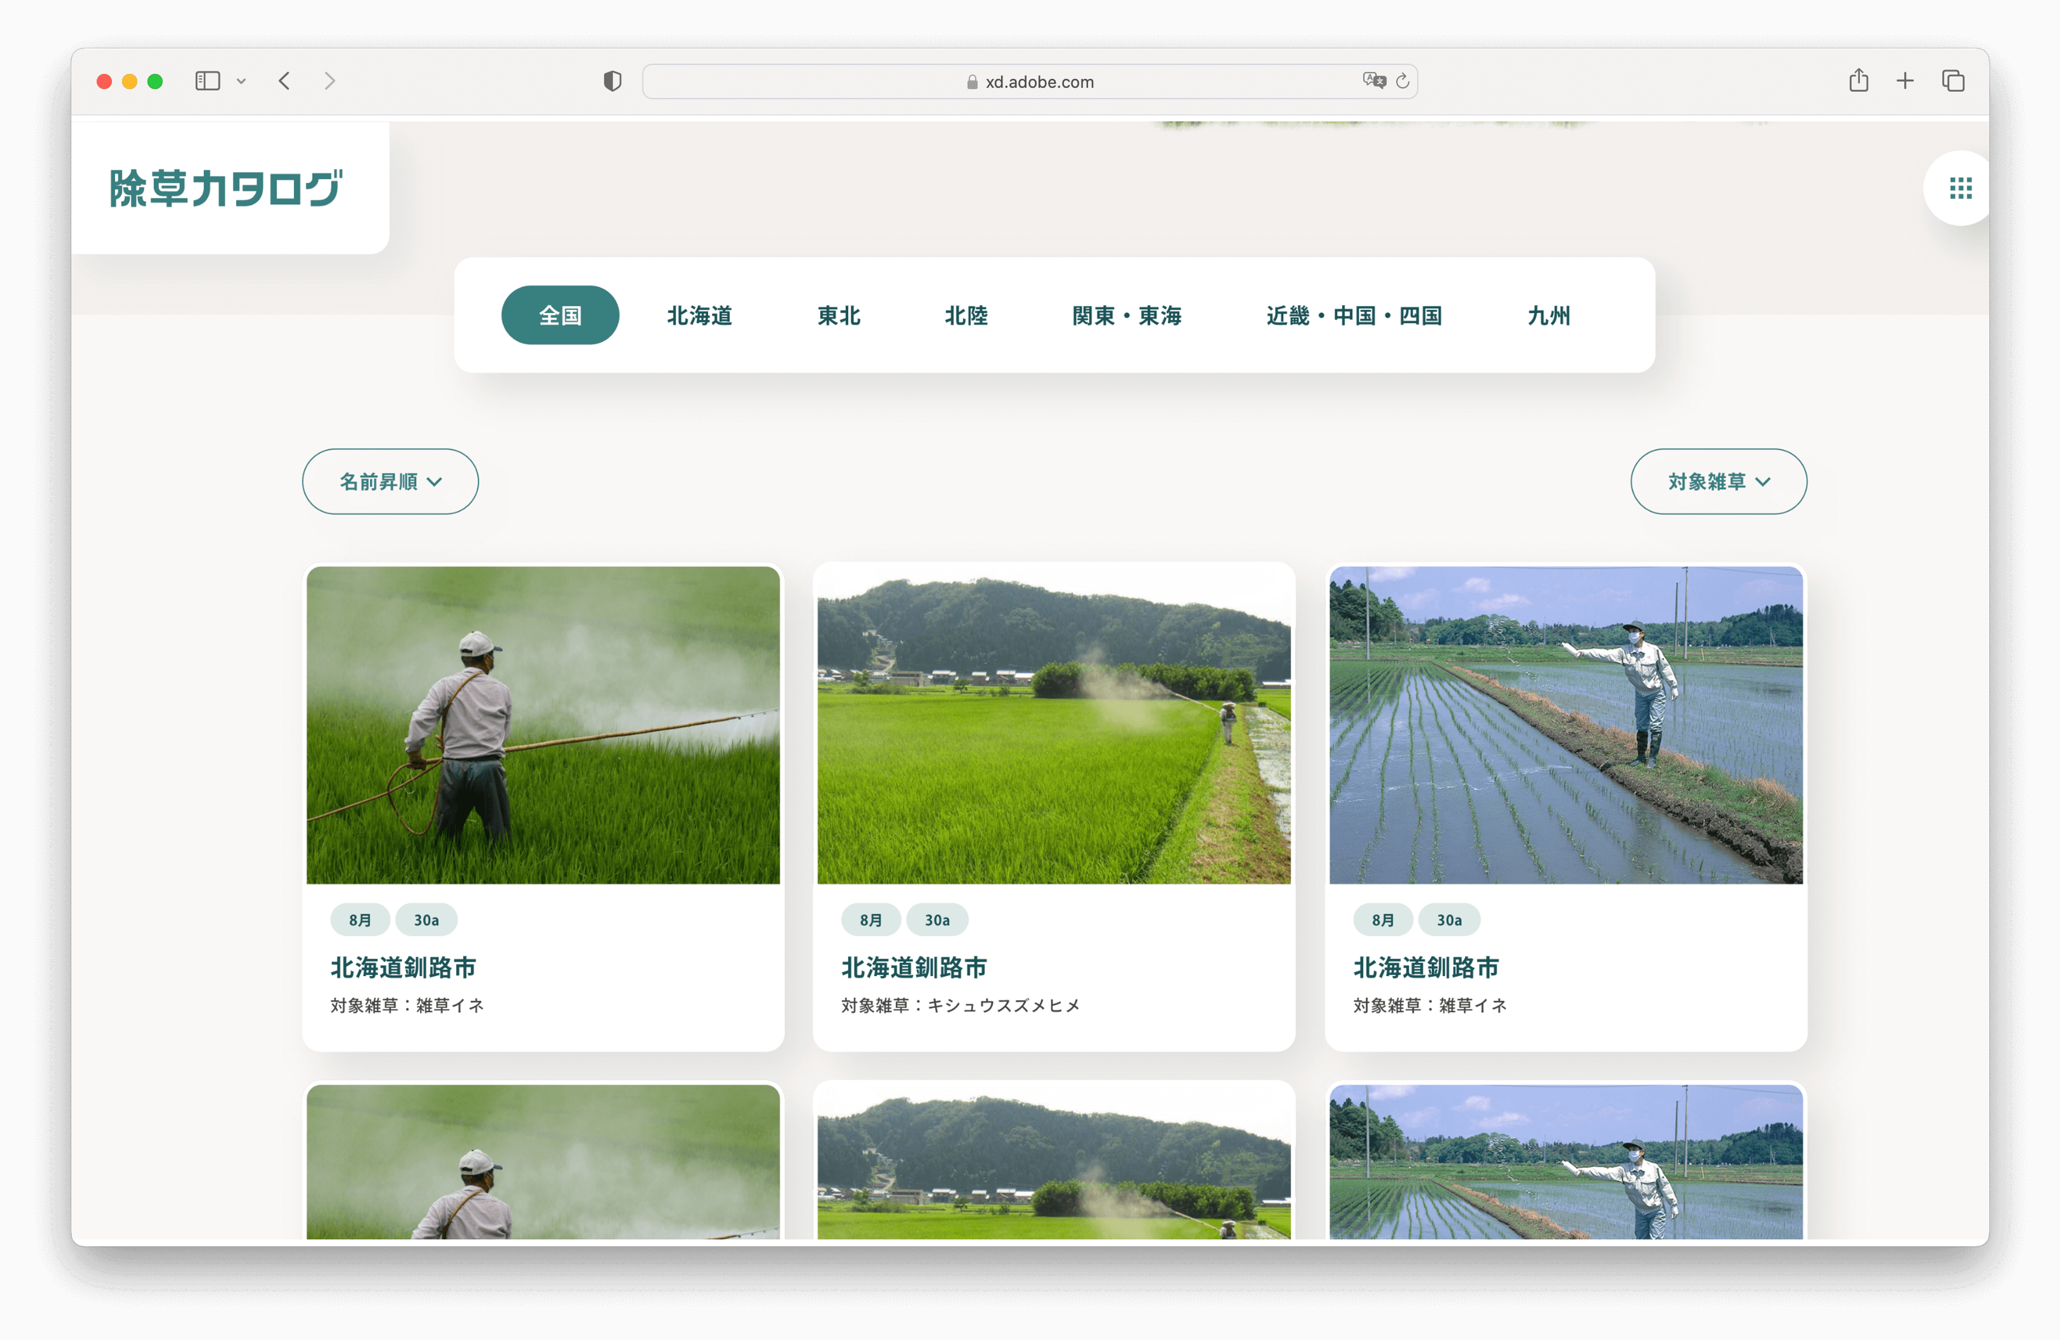Viewport: 2060px width, 1340px height.
Task: Open the farmer spraying rice field photo
Action: coord(543,726)
